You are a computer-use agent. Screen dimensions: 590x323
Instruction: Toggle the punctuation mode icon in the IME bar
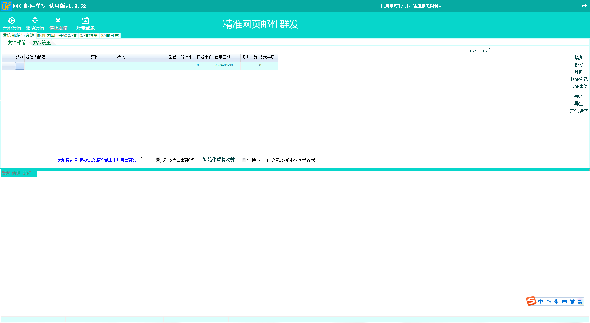(x=549, y=301)
